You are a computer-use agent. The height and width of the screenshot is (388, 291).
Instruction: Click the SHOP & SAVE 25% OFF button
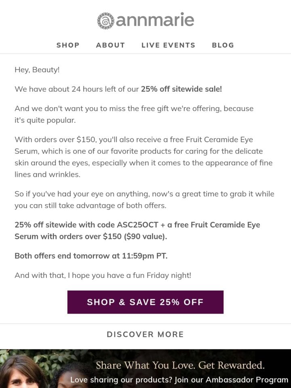145,302
